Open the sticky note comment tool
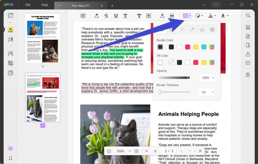 coord(83,16)
